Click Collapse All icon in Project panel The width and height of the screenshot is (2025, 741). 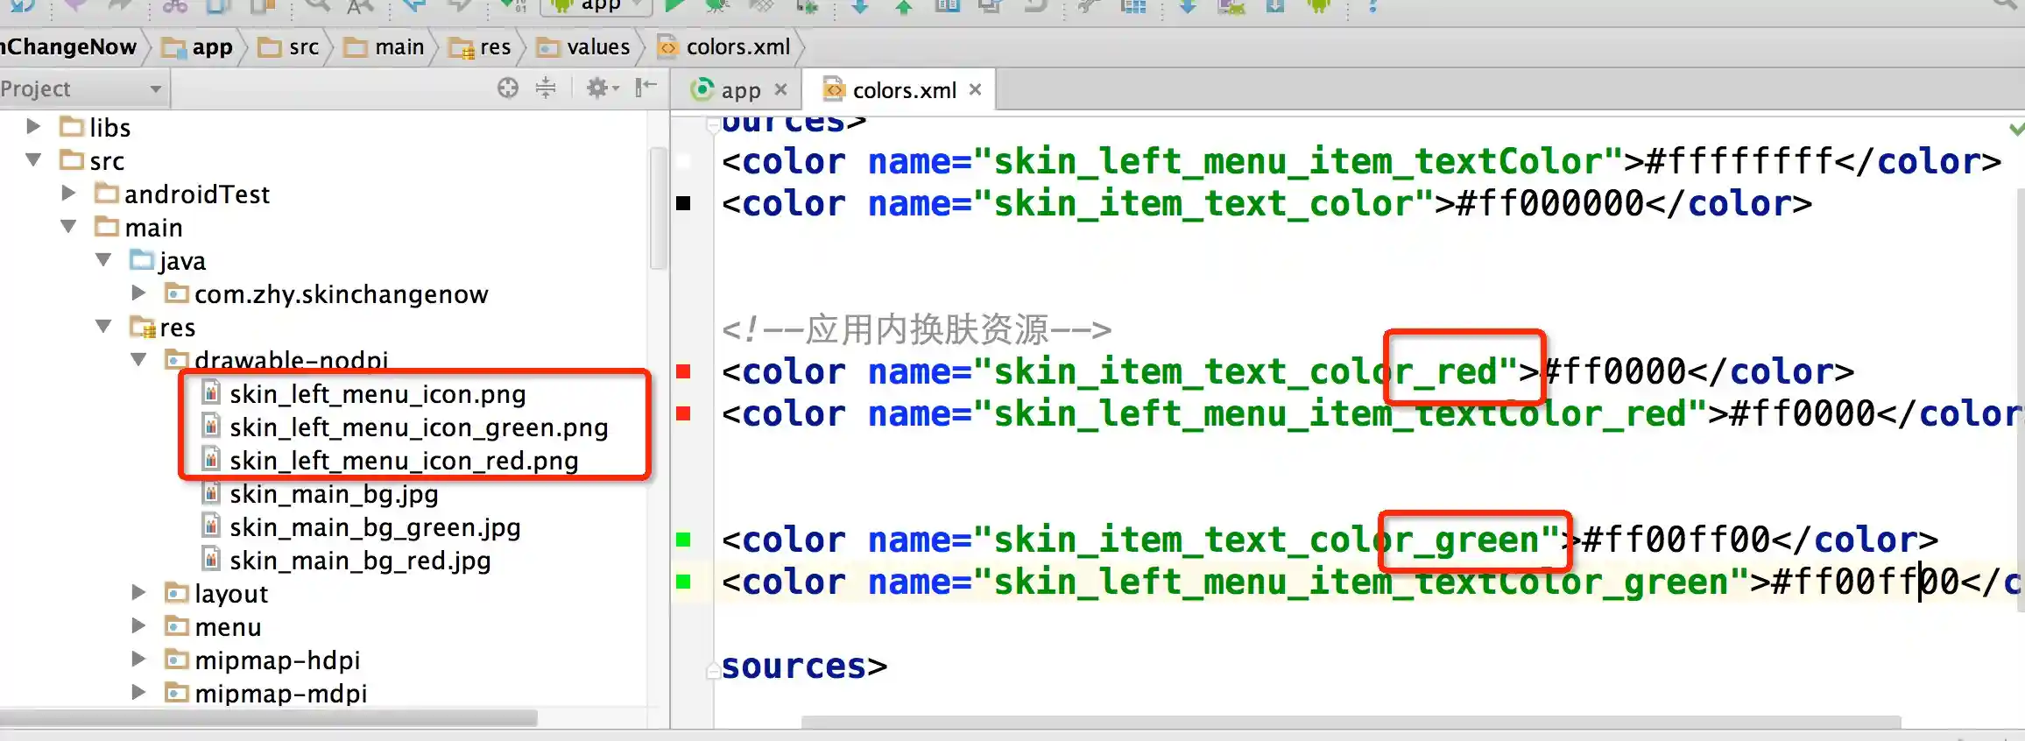546,88
